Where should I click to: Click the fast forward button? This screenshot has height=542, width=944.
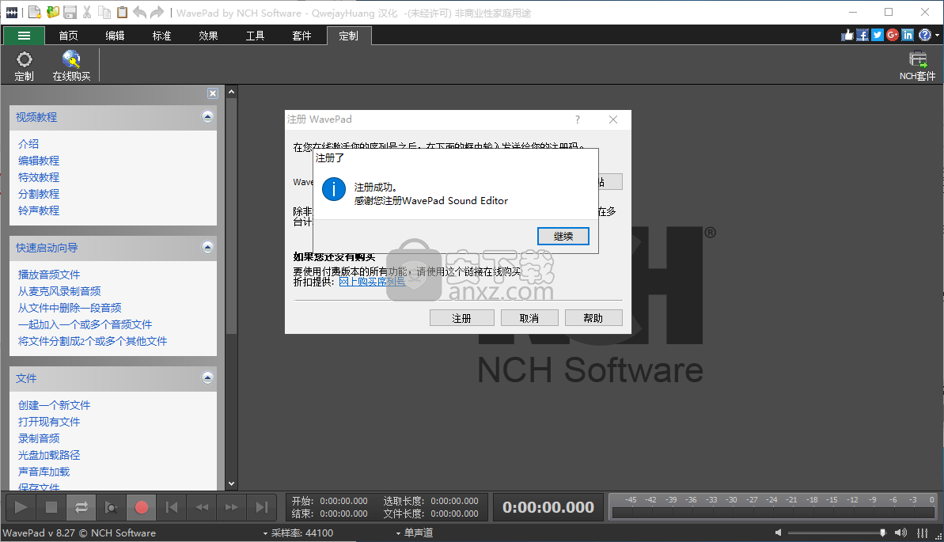coord(232,507)
